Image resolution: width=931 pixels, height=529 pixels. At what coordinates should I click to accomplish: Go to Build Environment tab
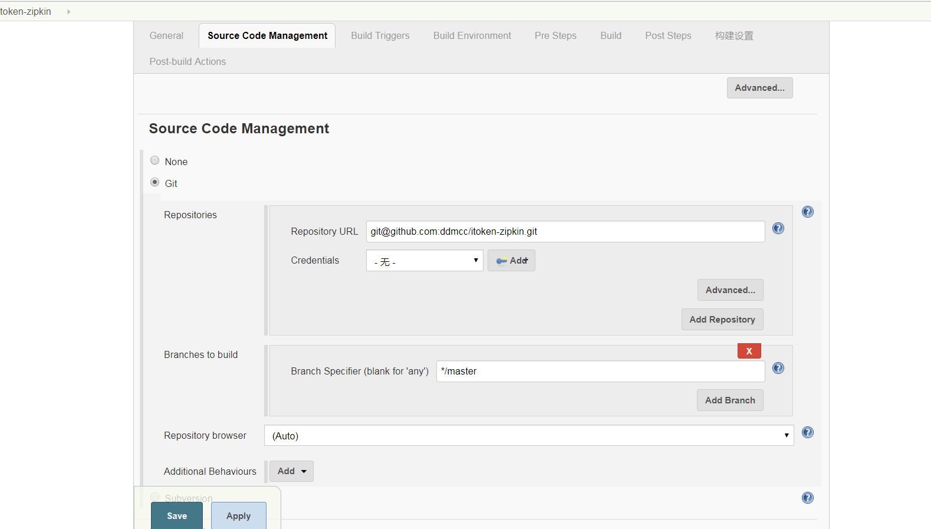[x=472, y=35]
